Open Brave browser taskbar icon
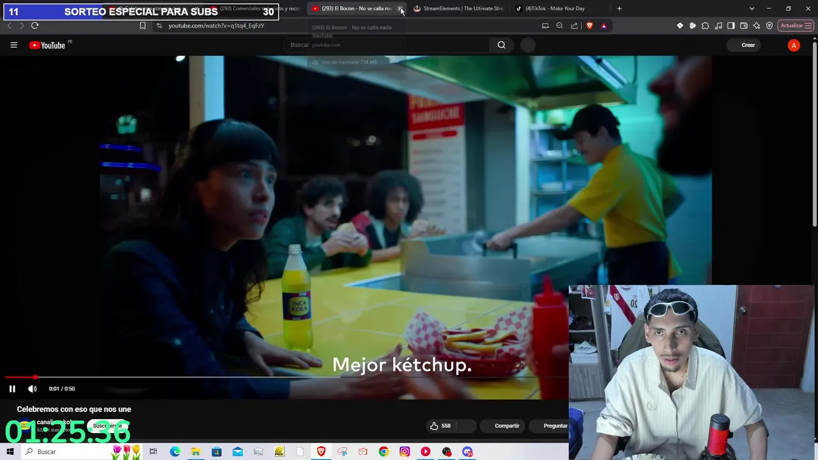The width and height of the screenshot is (818, 460). point(321,452)
